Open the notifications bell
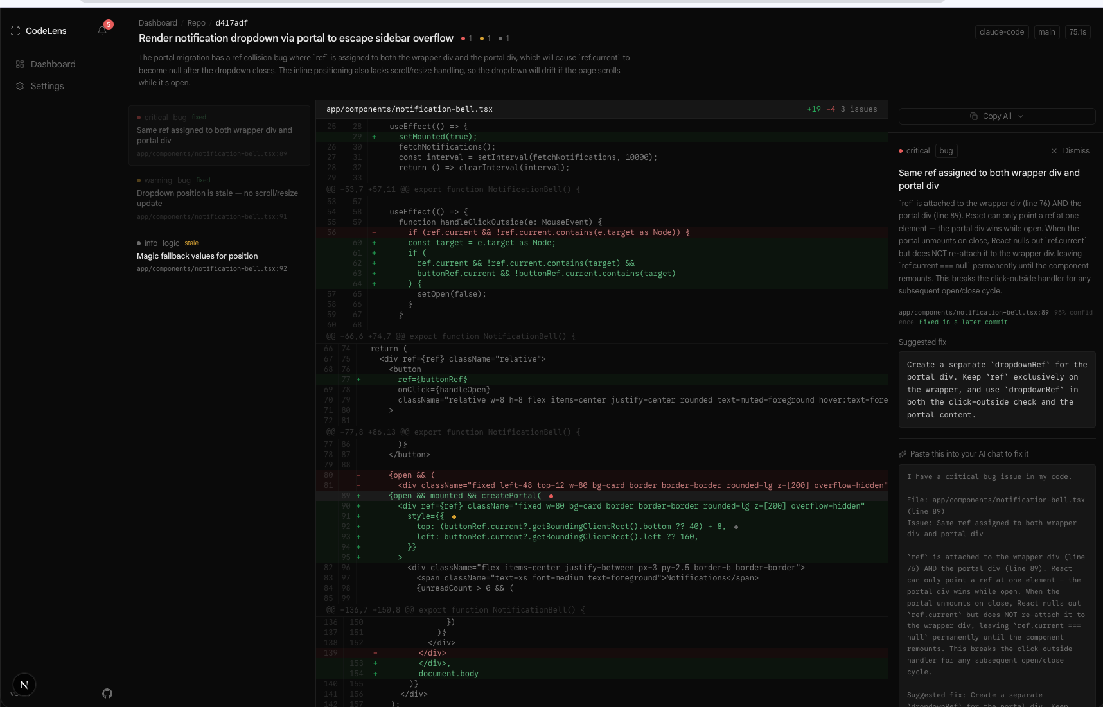Image resolution: width=1103 pixels, height=707 pixels. (102, 30)
